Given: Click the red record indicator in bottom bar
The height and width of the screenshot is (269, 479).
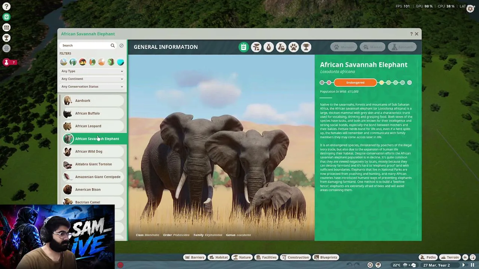Looking at the screenshot, I should tap(120, 265).
